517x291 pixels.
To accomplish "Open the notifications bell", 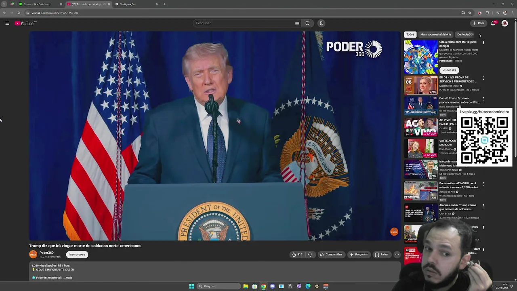I will (493, 23).
